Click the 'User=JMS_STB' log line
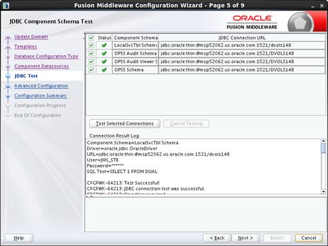Image resolution: width=328 pixels, height=246 pixels. (x=102, y=160)
